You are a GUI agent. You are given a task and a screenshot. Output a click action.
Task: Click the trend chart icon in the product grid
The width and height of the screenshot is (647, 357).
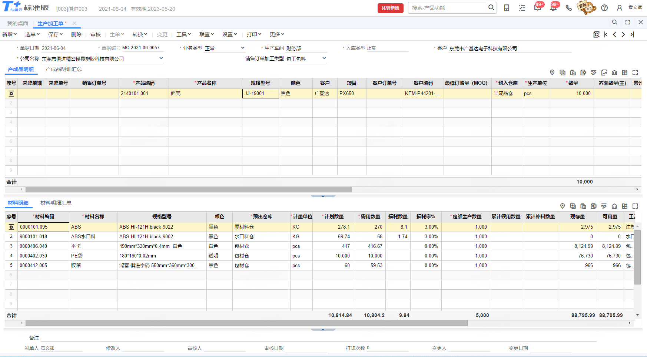pos(604,73)
